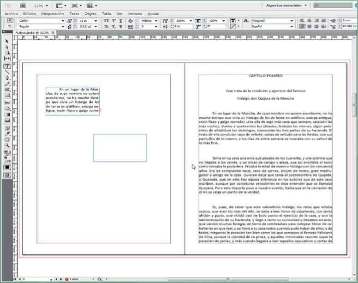Screen dimensions: 358x283
Task: Click the horizontal scrollbar at bottom
Action: click(x=228, y=279)
